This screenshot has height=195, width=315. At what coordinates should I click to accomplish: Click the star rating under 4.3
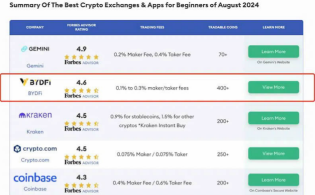(82, 185)
